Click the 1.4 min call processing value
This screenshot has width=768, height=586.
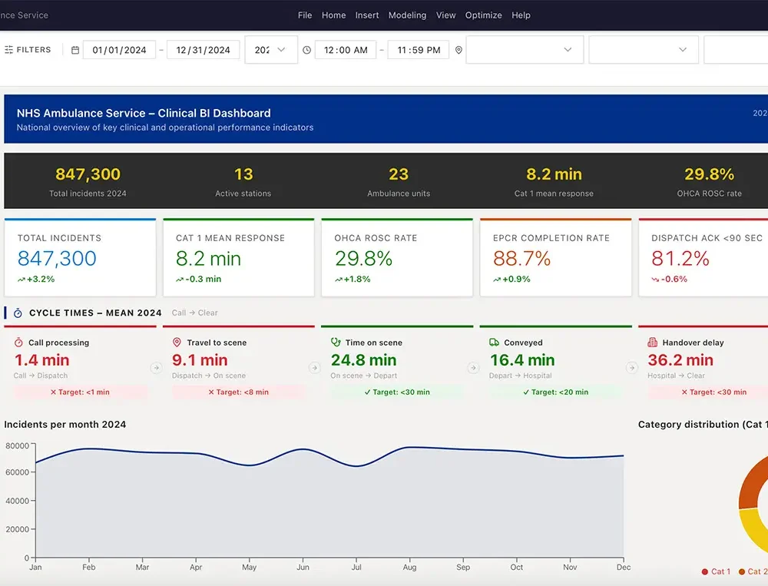tap(41, 360)
